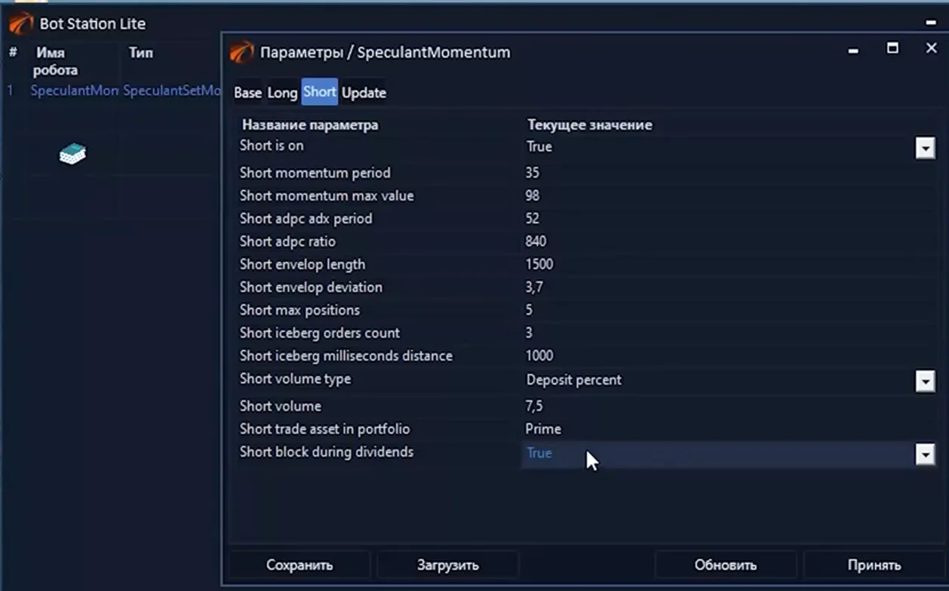Click the Short envelop deviation label
Viewport: 949px width, 591px height.
[311, 287]
